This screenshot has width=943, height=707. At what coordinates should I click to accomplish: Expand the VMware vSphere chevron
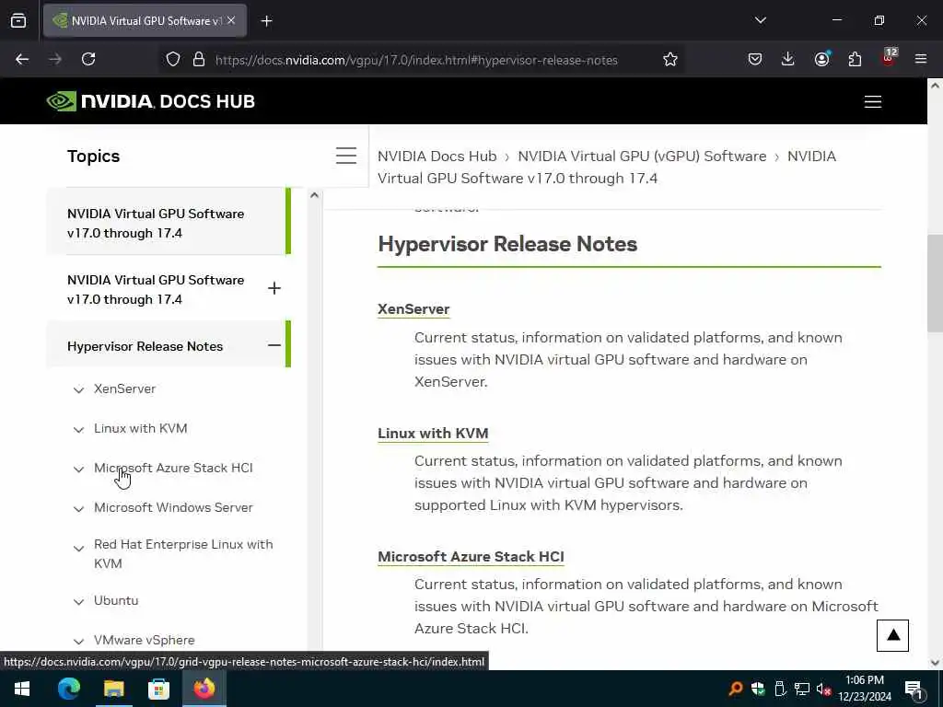click(x=78, y=642)
